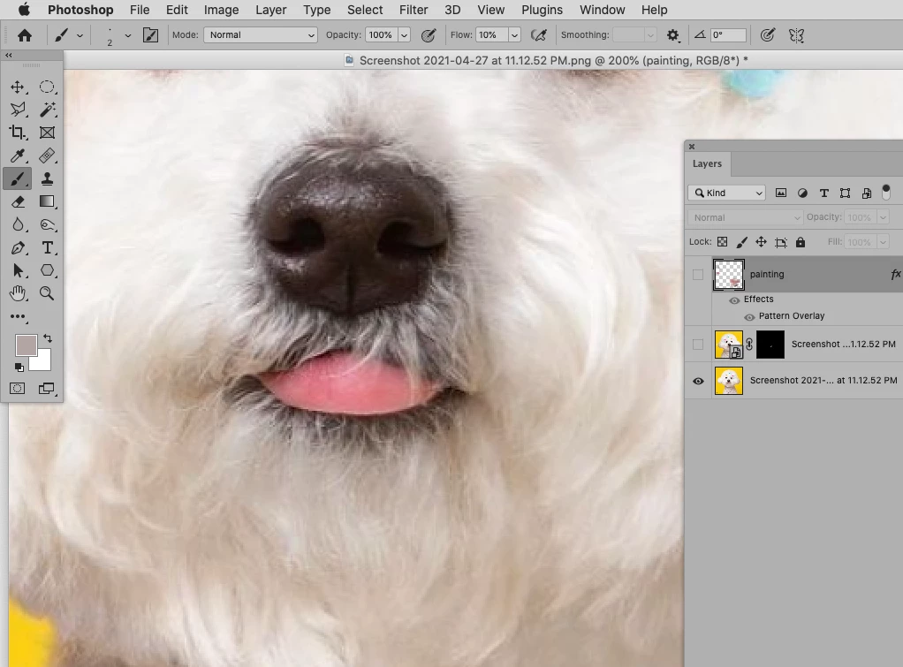Viewport: 903px width, 667px height.
Task: Select the Eraser tool
Action: (x=17, y=202)
